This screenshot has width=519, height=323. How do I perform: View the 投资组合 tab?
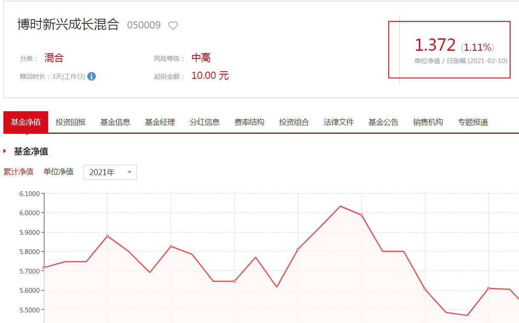coord(294,122)
